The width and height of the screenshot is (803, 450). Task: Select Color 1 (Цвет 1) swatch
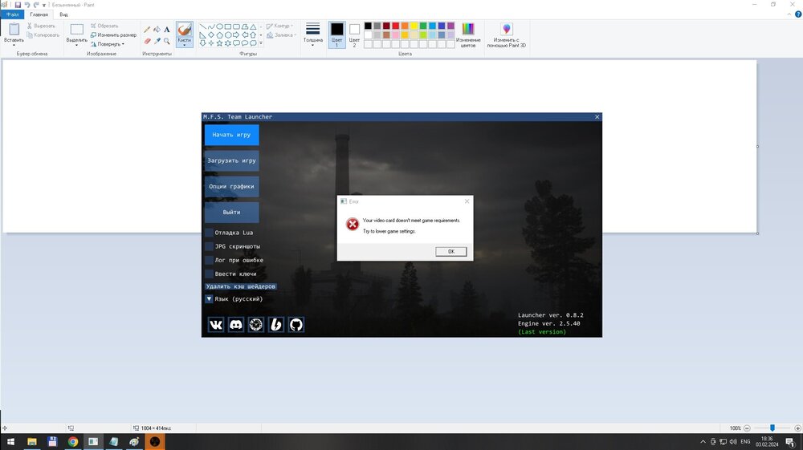[336, 34]
